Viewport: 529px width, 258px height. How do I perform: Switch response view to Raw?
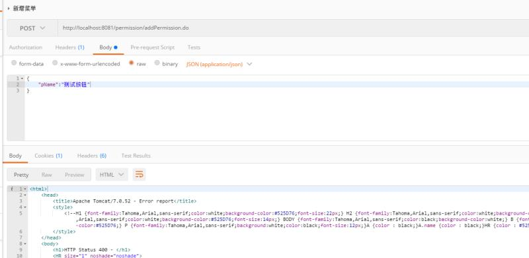pos(46,175)
